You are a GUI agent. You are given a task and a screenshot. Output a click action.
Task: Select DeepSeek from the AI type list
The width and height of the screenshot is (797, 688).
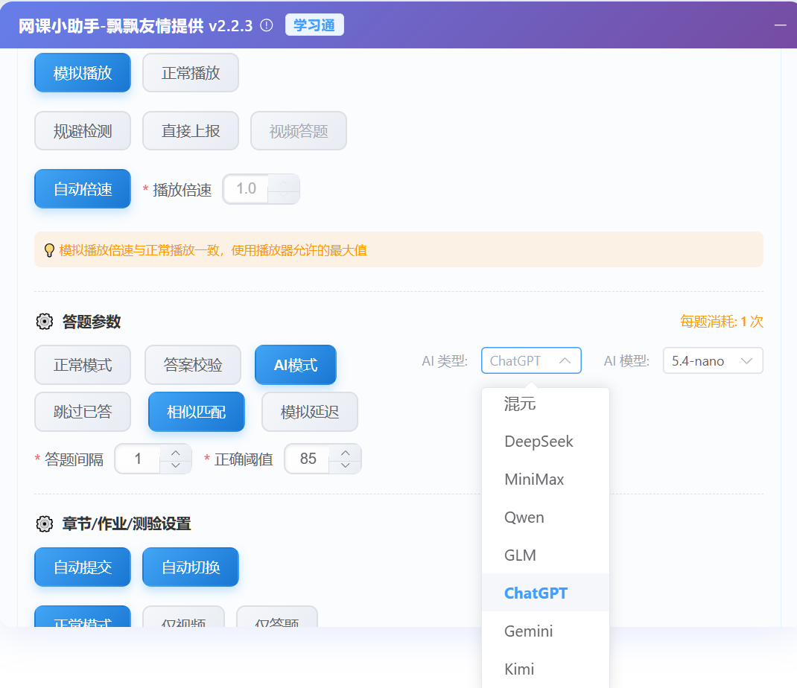pyautogui.click(x=539, y=442)
